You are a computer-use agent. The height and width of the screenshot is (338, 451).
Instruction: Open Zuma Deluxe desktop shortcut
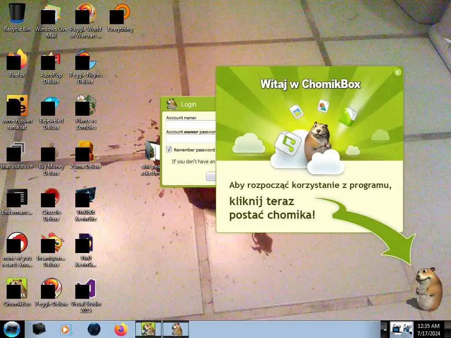(x=86, y=155)
